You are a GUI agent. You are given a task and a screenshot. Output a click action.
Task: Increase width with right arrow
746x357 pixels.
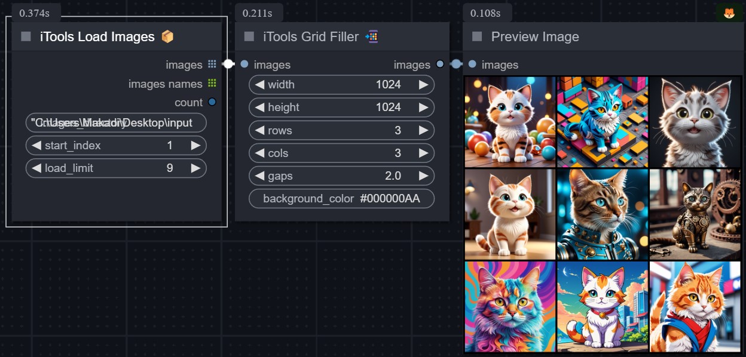(423, 85)
